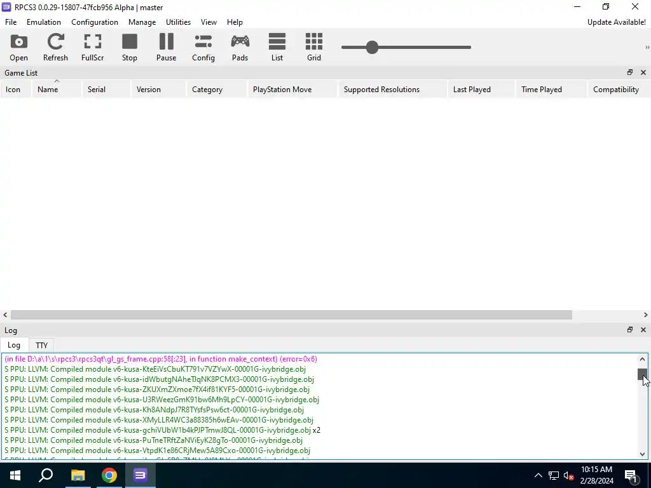Screen dimensions: 651x488
Task: Open the Config settings
Action: pos(203,47)
